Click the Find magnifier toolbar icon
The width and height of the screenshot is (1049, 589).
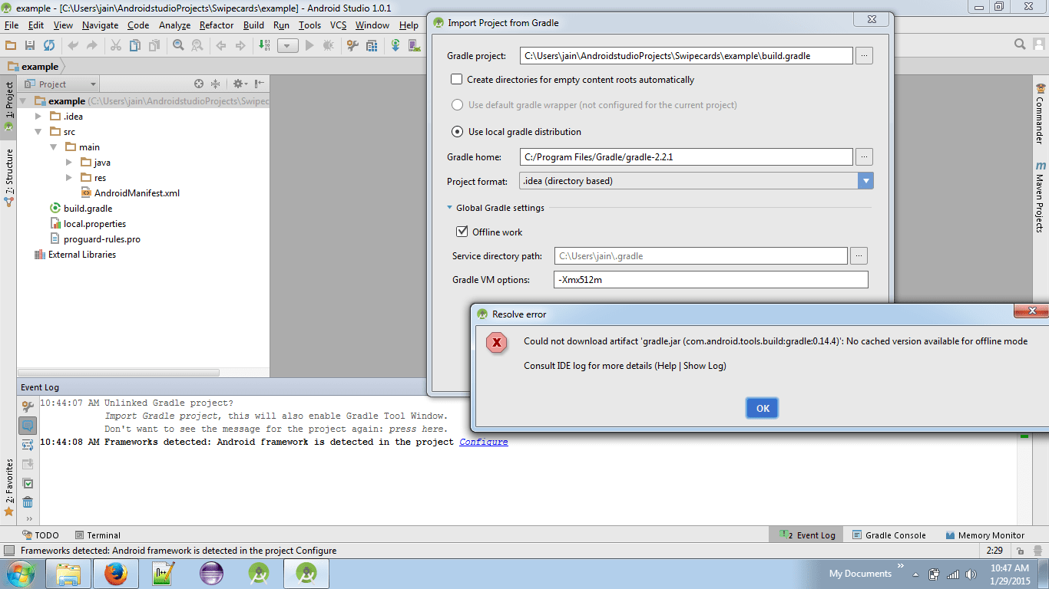coord(178,46)
